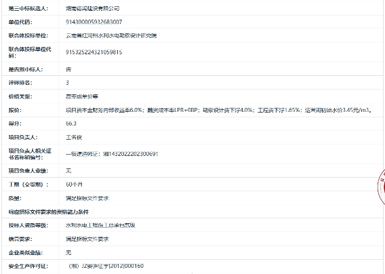Click the '得分:' label
The height and width of the screenshot is (274, 385).
(15, 123)
